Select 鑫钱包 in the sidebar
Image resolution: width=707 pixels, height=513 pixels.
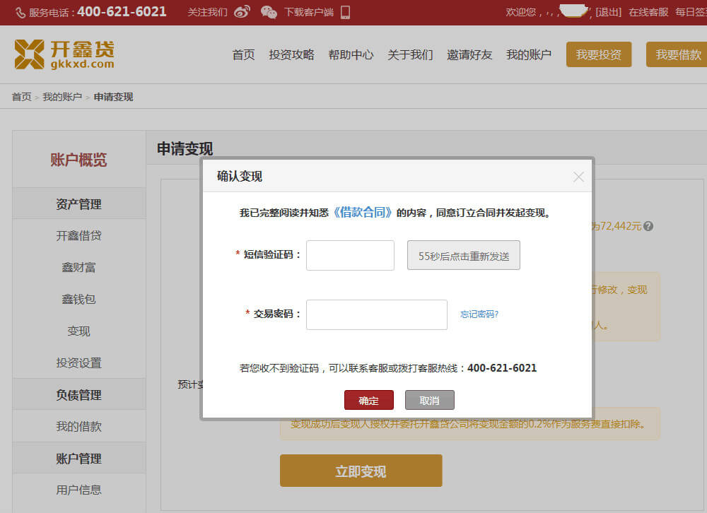pyautogui.click(x=78, y=299)
